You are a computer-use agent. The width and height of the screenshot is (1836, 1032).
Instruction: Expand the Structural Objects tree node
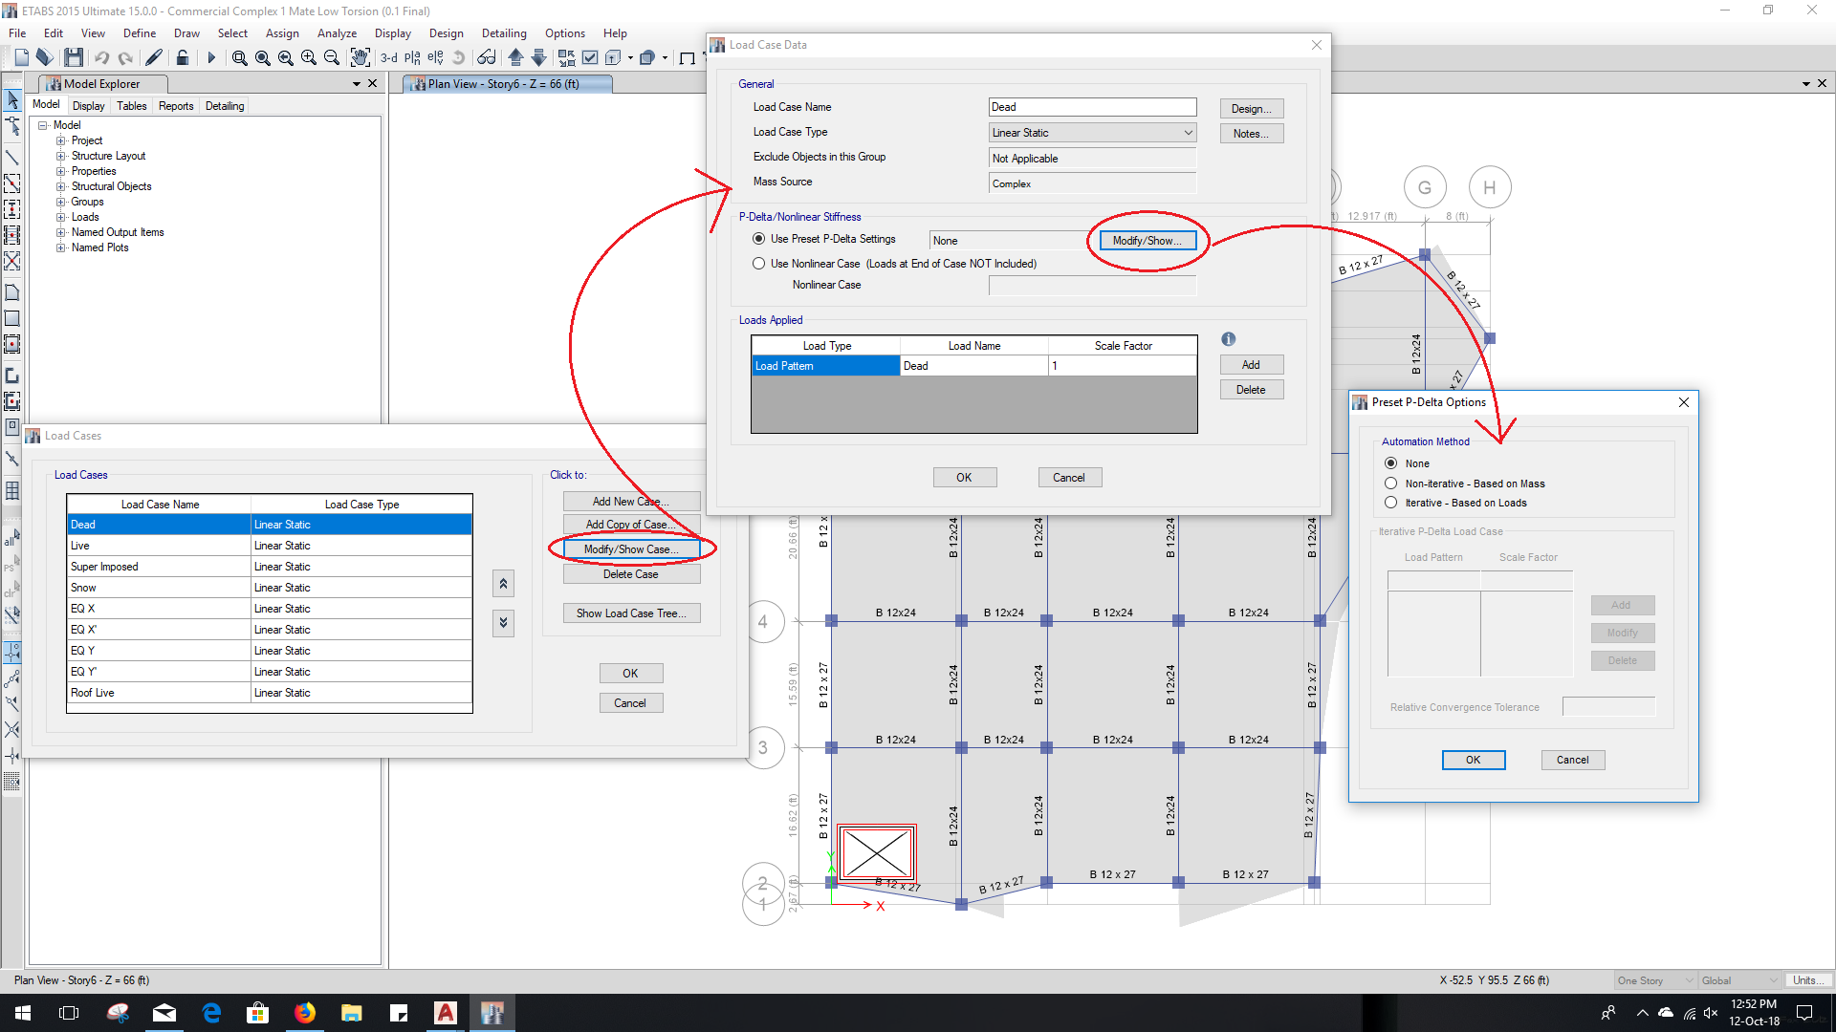click(61, 186)
